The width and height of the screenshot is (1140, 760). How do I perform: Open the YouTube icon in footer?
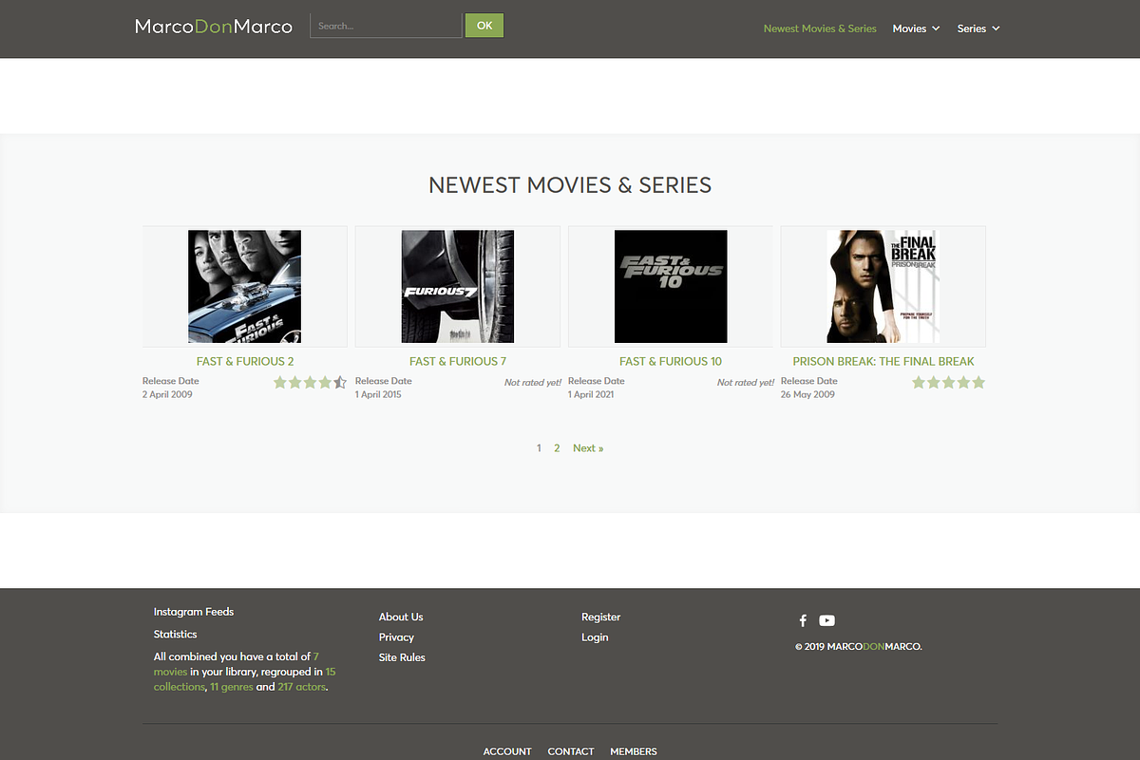[x=826, y=620]
